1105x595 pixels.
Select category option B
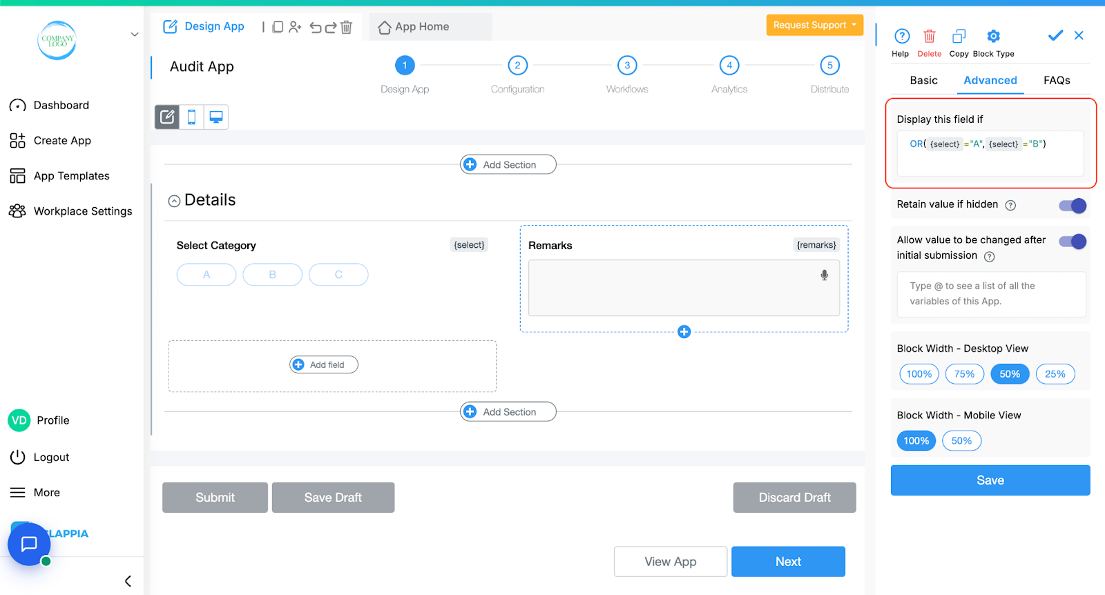click(272, 275)
